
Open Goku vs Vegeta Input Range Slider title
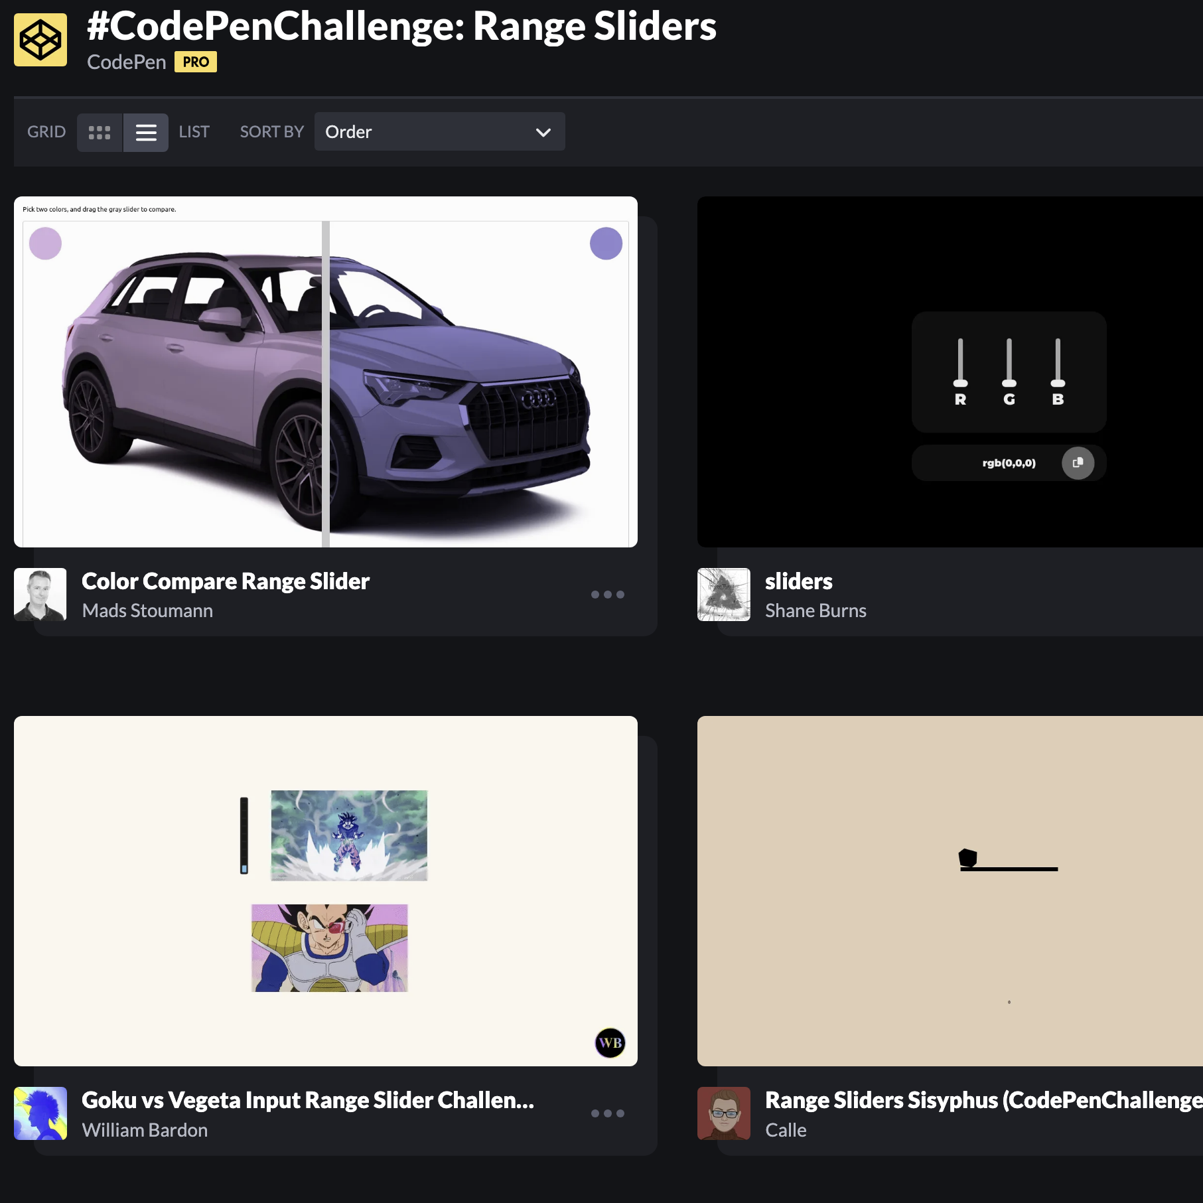coord(308,1100)
